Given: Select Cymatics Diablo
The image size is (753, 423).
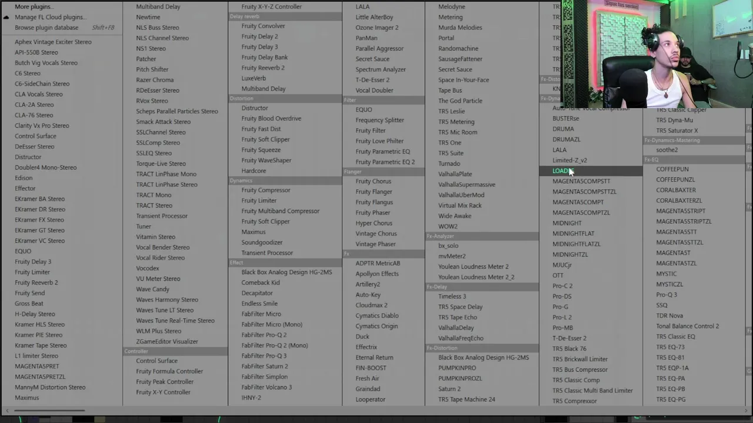Looking at the screenshot, I should coord(377,316).
